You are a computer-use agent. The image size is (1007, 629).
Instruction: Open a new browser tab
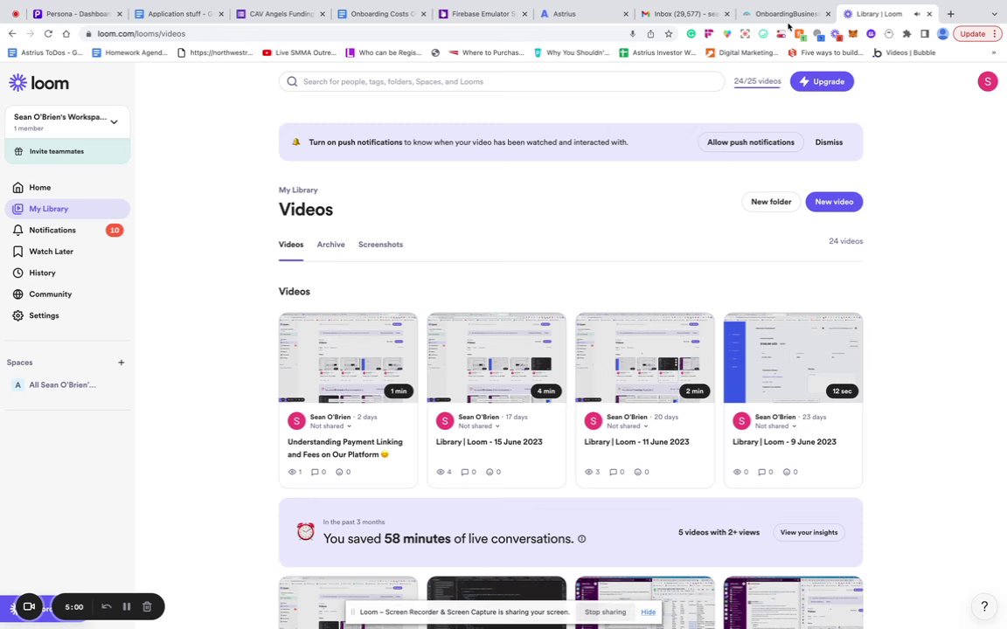pos(950,13)
